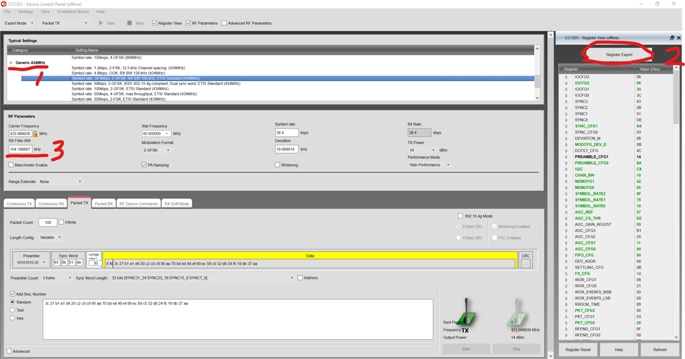This screenshot has width=685, height=359.
Task: Enable the Whitening checkbox
Action: coord(277,165)
